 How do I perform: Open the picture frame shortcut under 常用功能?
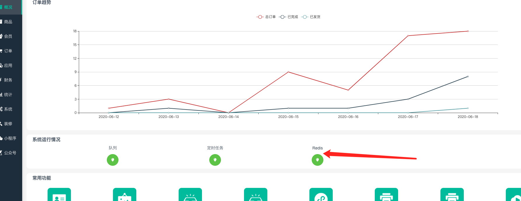click(125, 195)
